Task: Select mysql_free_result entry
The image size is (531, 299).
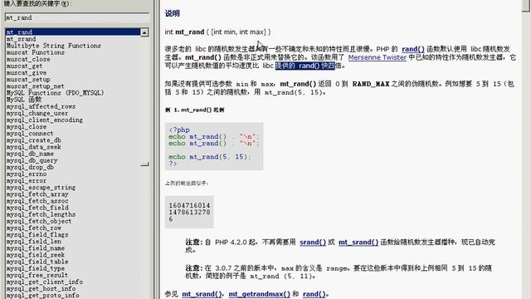Action: click(x=37, y=275)
